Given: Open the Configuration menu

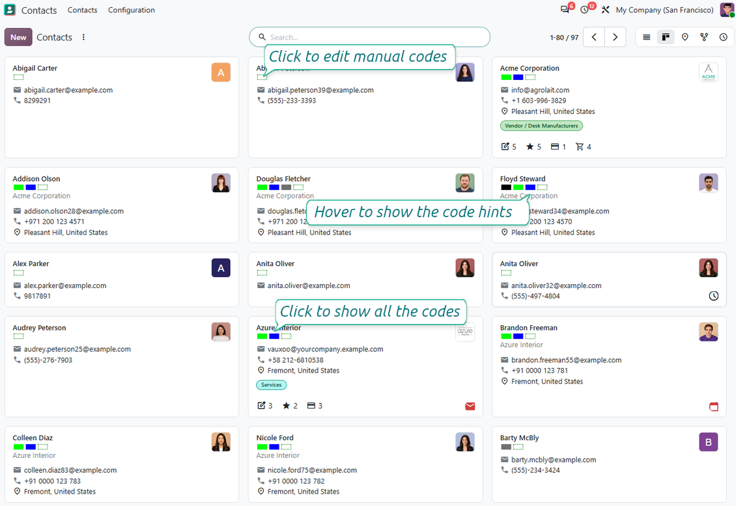Looking at the screenshot, I should tap(132, 10).
